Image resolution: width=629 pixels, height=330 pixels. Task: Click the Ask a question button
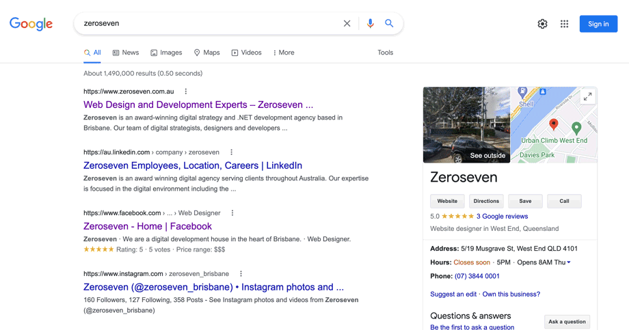567,322
